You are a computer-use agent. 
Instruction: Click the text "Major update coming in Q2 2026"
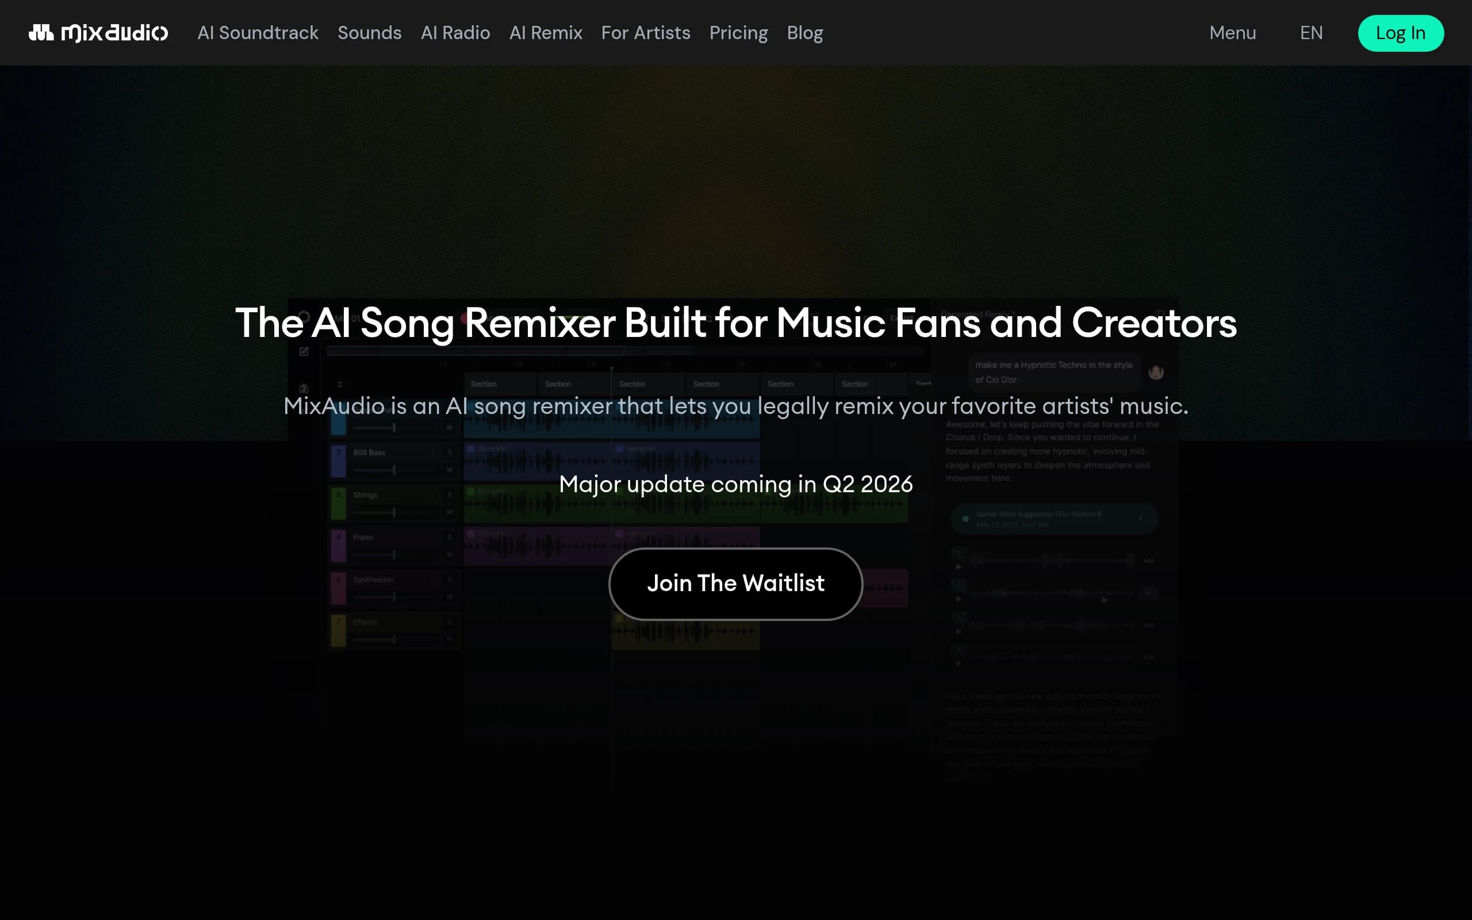point(736,484)
